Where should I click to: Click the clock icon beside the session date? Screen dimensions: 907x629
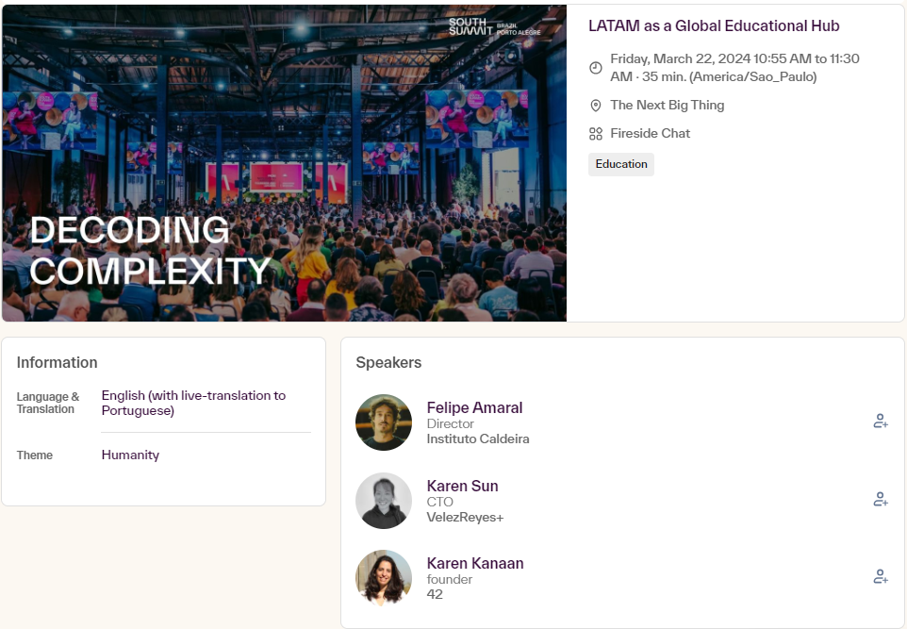tap(595, 68)
